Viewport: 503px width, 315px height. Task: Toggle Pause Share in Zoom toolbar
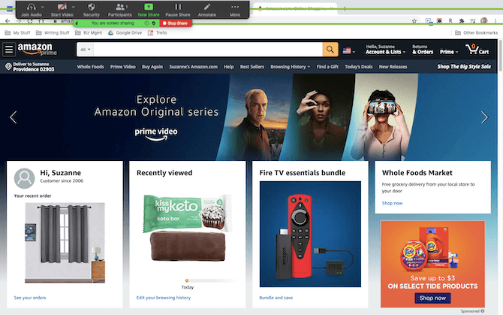pyautogui.click(x=178, y=7)
